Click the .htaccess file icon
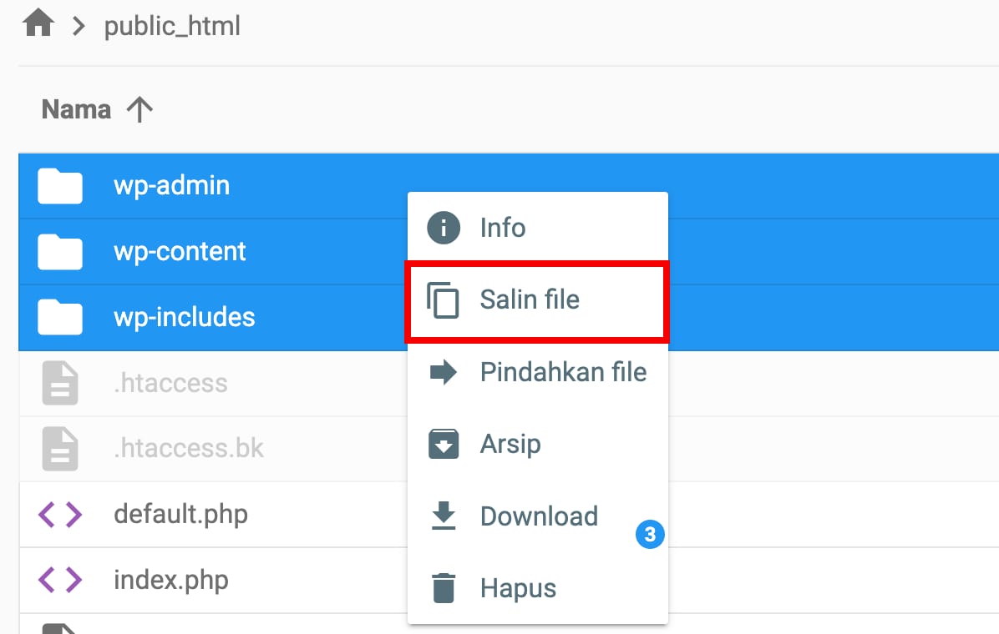 pyautogui.click(x=60, y=384)
